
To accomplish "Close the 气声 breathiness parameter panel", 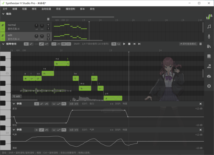I will pyautogui.click(x=200, y=130).
